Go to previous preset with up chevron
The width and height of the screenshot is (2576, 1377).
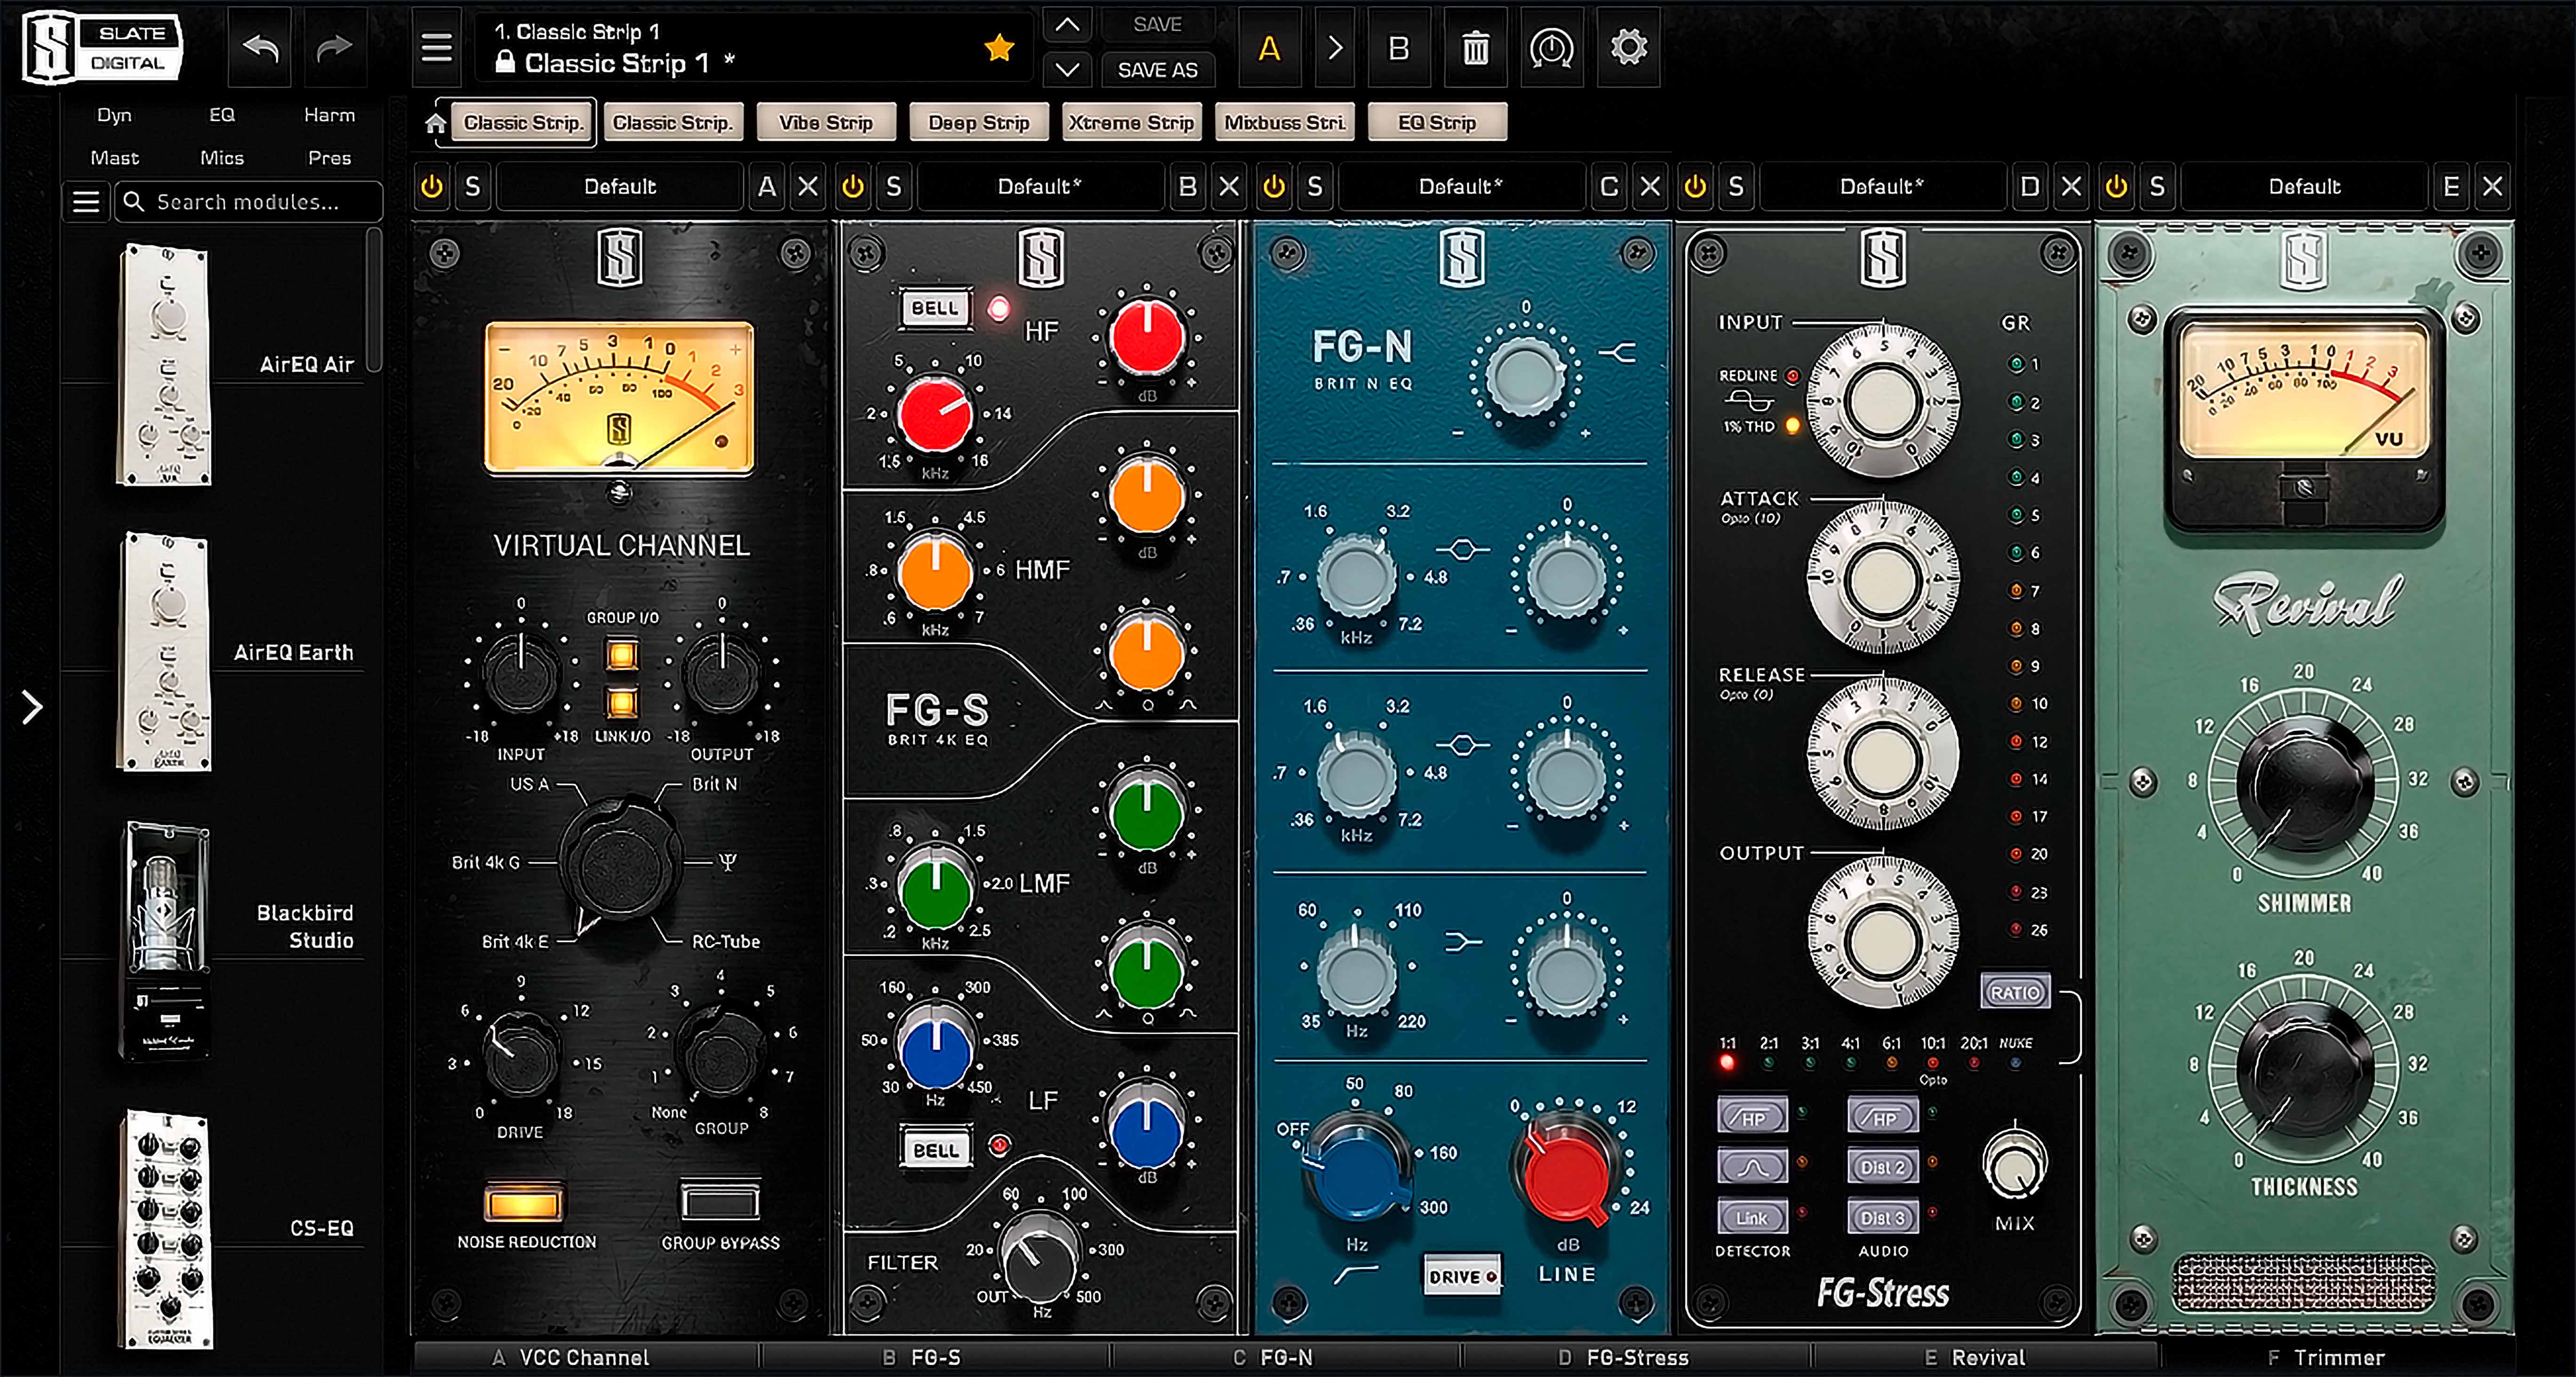click(x=1067, y=24)
